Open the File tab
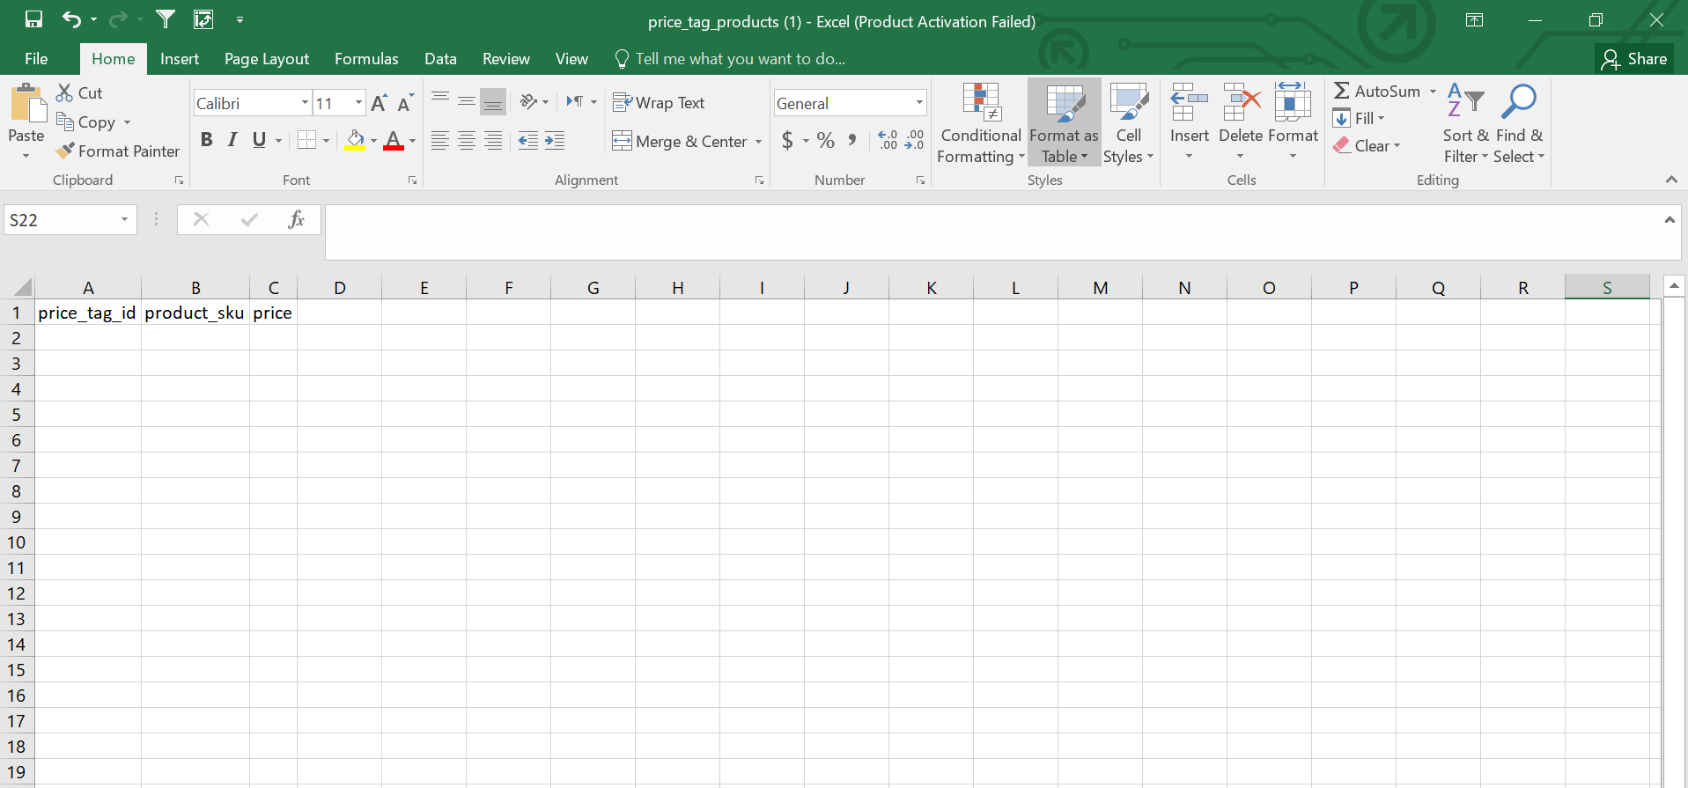The width and height of the screenshot is (1688, 788). coord(36,59)
